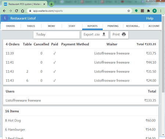Click the Payment Method column header
The width and height of the screenshot is (165, 139).
tap(75, 44)
